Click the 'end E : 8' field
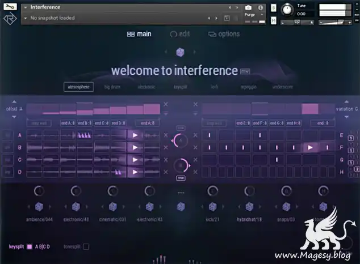The height and width of the screenshot is (264, 360). click(x=243, y=123)
